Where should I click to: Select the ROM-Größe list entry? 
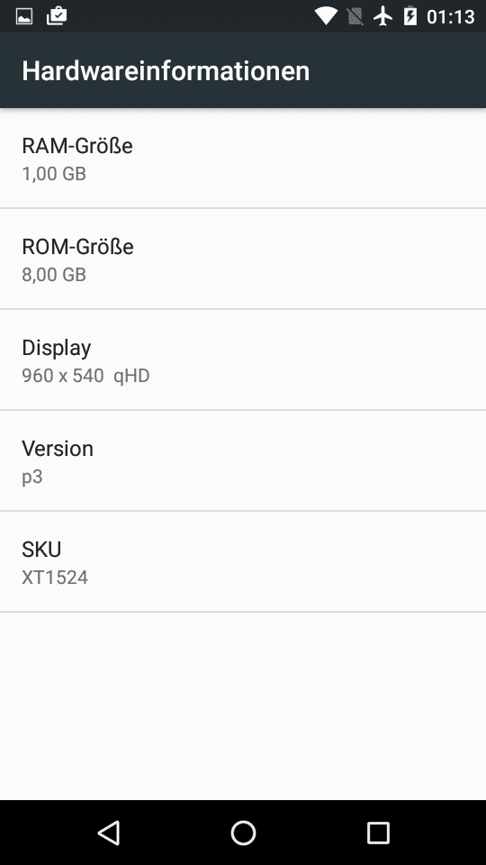coord(243,259)
